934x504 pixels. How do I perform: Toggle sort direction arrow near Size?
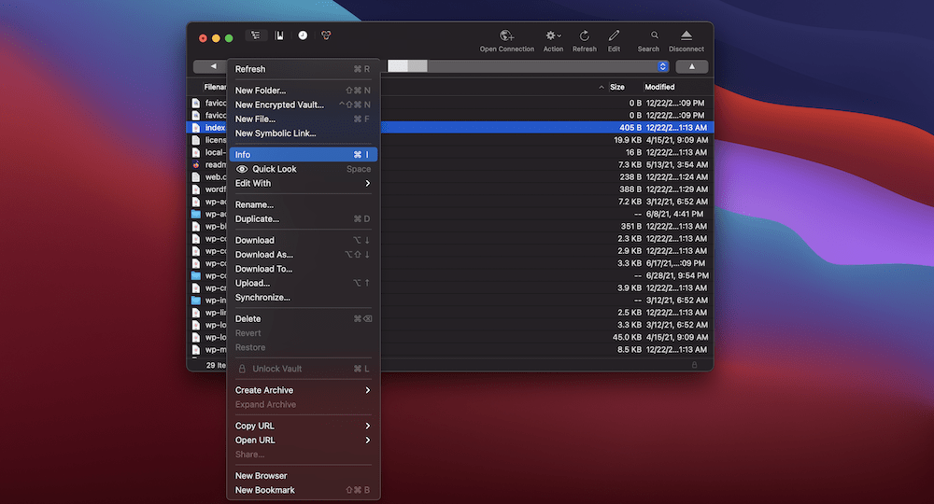601,88
